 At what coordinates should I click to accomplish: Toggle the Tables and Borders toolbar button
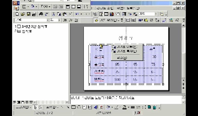point(101,14)
